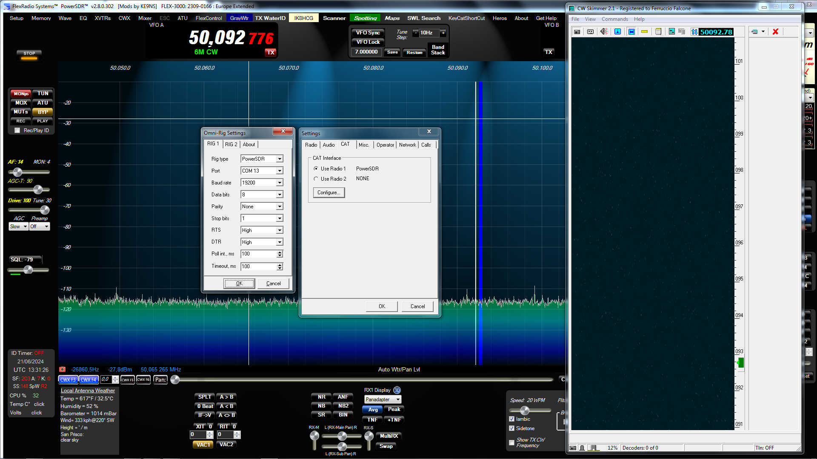This screenshot has width=817, height=459.
Task: Open the Network tab in Settings
Action: click(407, 145)
